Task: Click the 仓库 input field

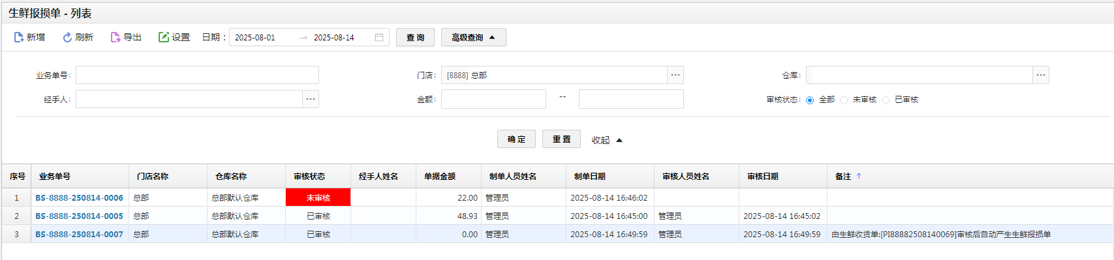Action: tap(920, 75)
